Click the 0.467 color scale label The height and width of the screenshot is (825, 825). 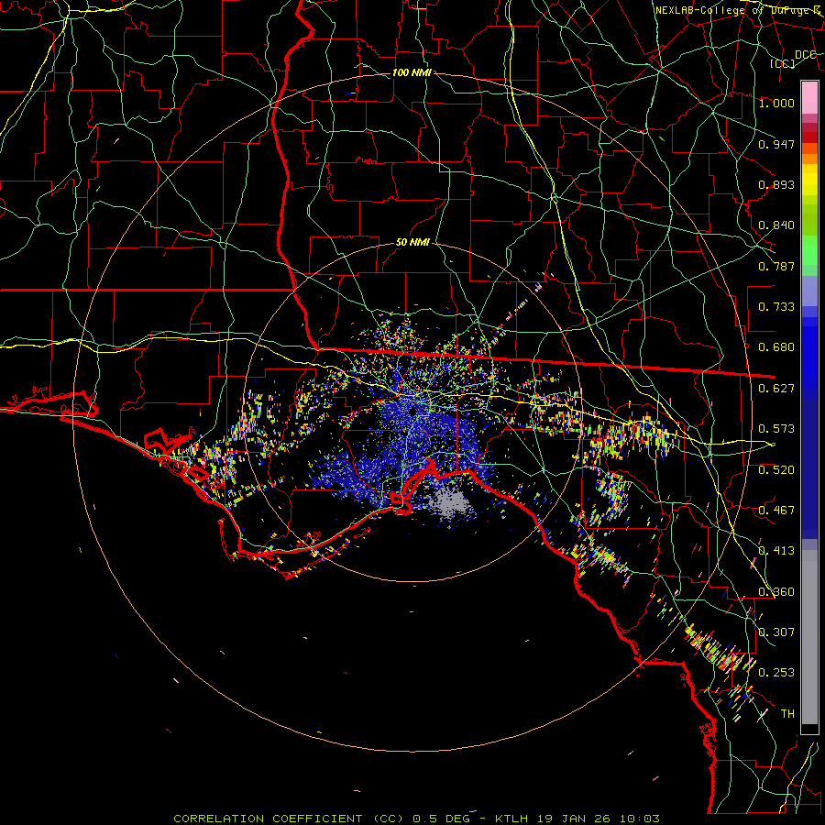(x=776, y=511)
